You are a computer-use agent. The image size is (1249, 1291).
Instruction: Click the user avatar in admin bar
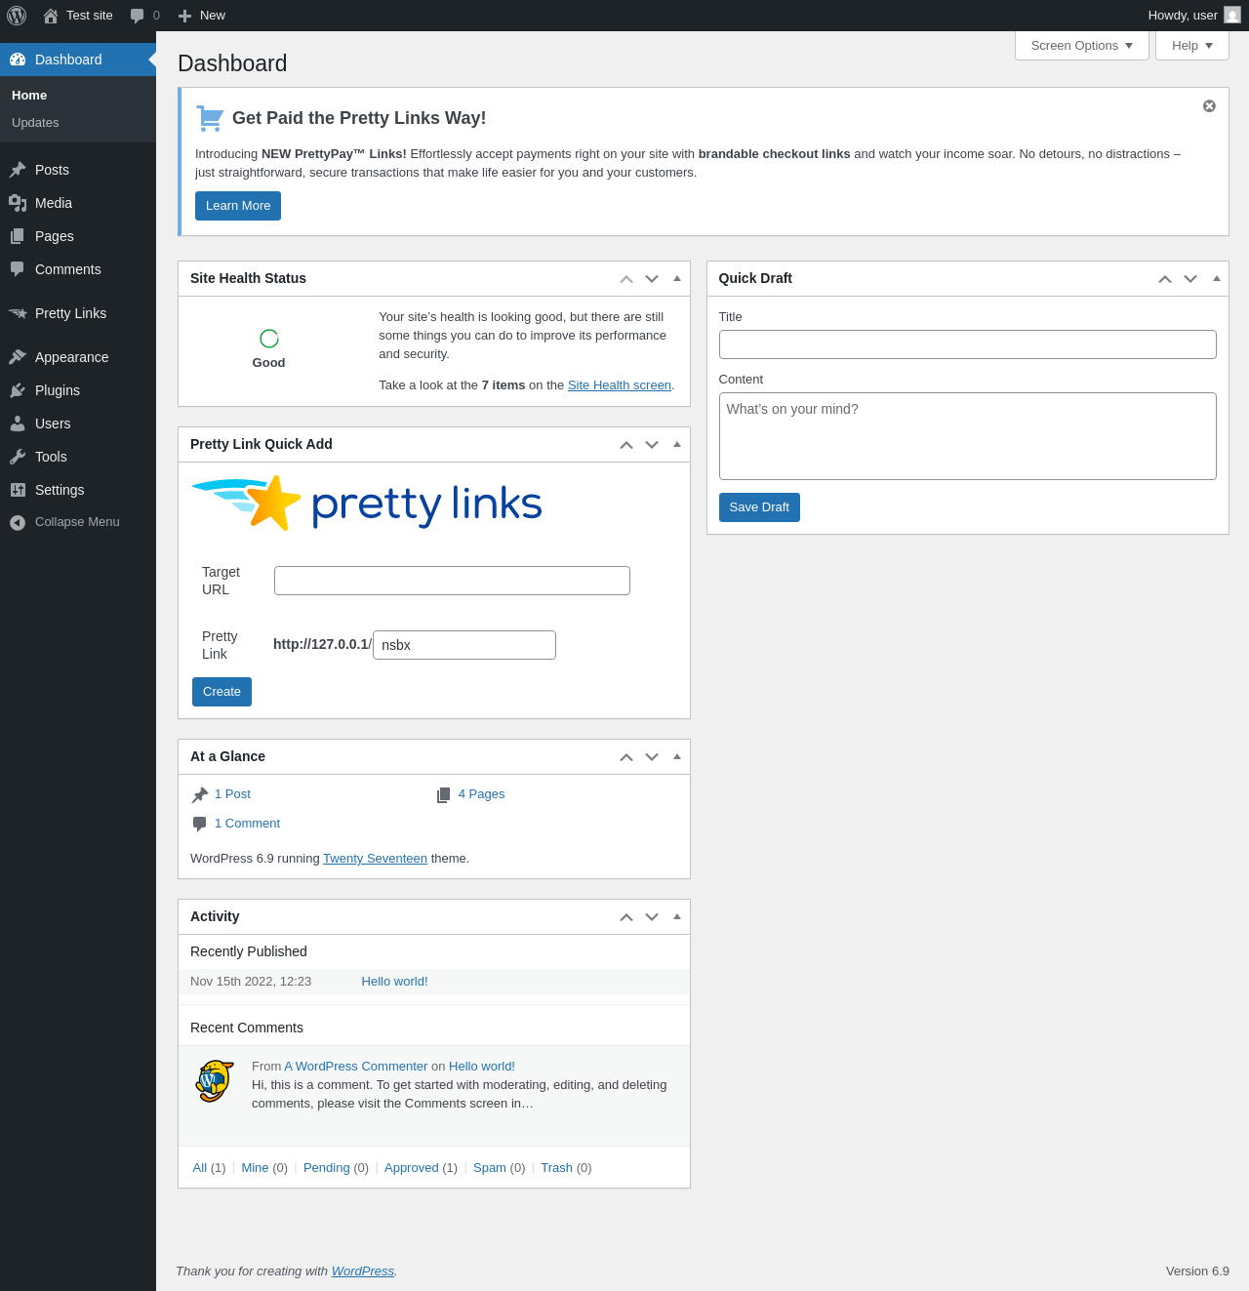(1232, 16)
